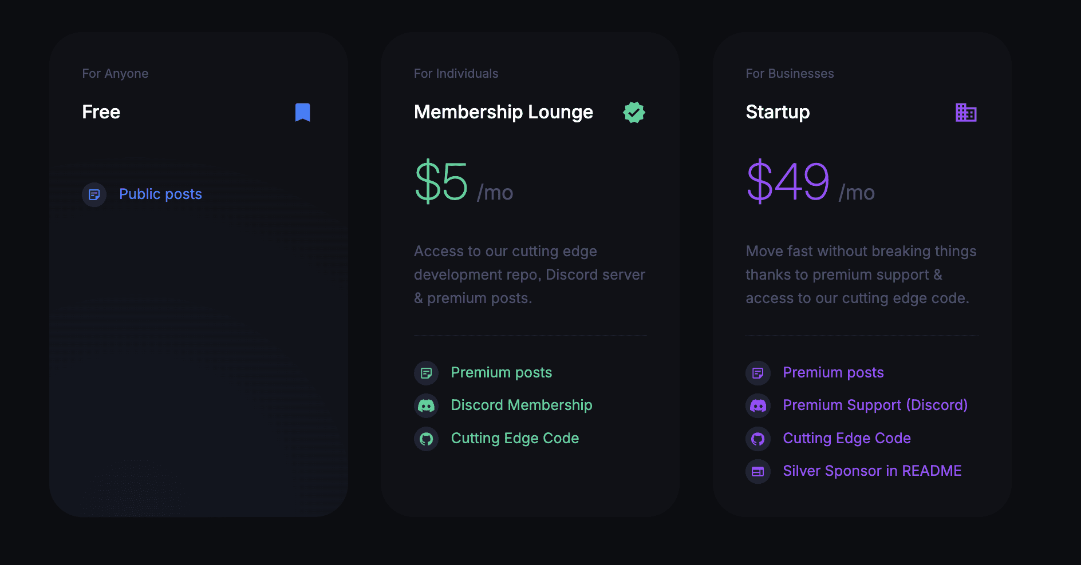Click the green Premium posts icon
The image size is (1081, 565).
[426, 373]
